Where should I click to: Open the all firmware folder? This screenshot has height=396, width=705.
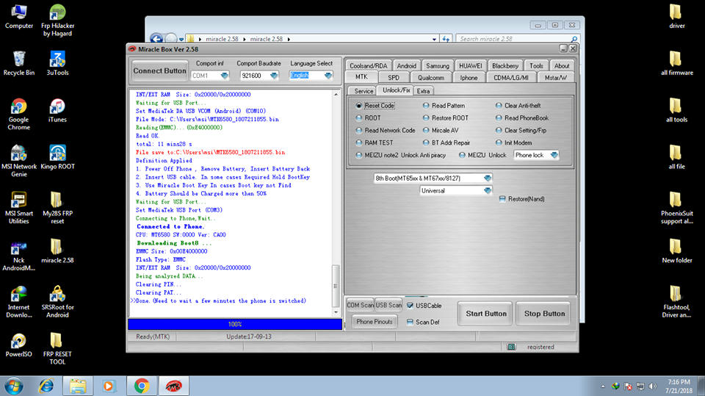tap(676, 63)
